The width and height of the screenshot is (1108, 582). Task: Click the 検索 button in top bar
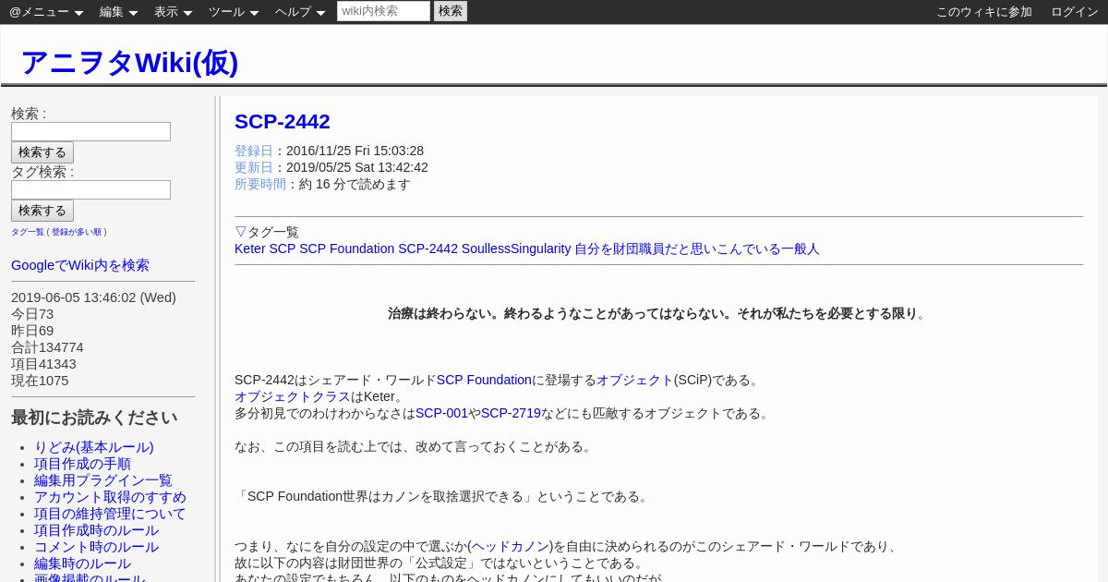451,11
